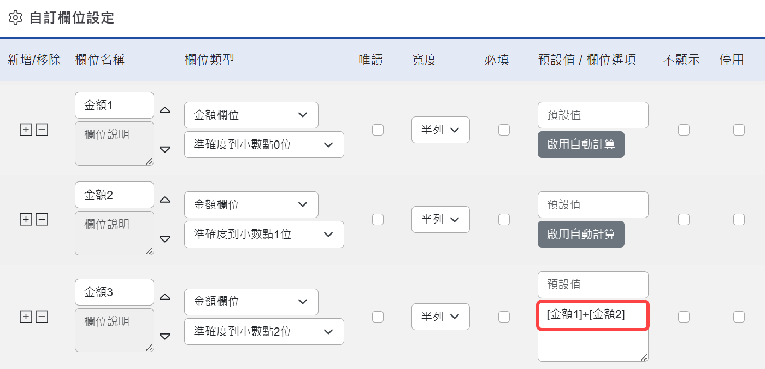Select the formula field containing [金額1]+[金額2]
765x369 pixels.
coord(592,315)
